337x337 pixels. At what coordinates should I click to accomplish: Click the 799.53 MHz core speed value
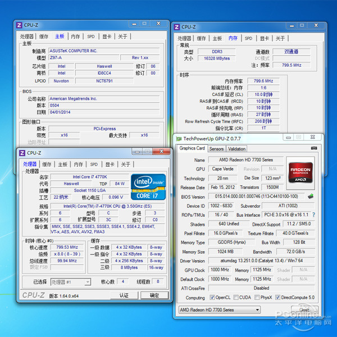(x=67, y=247)
